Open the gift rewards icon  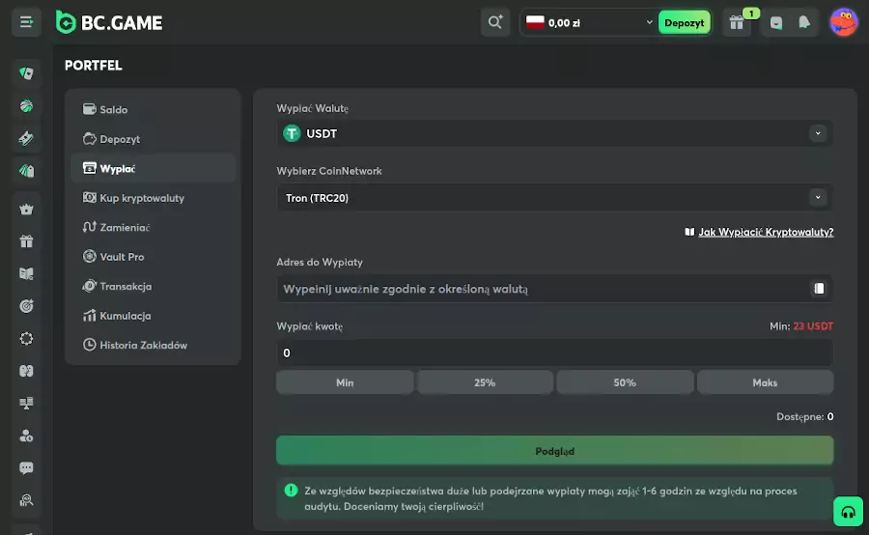click(x=737, y=22)
